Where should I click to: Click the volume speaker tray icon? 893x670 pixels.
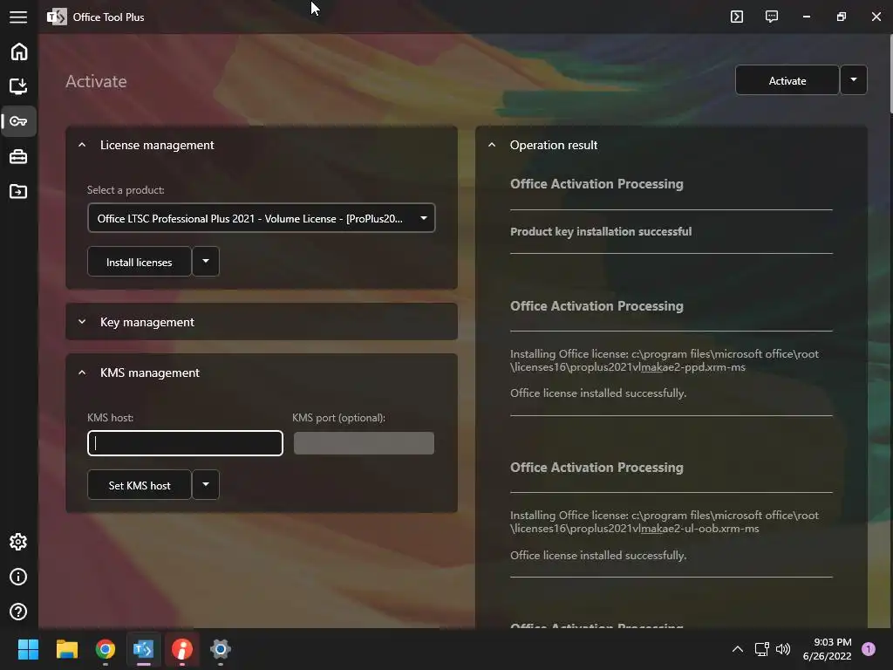[x=784, y=649]
